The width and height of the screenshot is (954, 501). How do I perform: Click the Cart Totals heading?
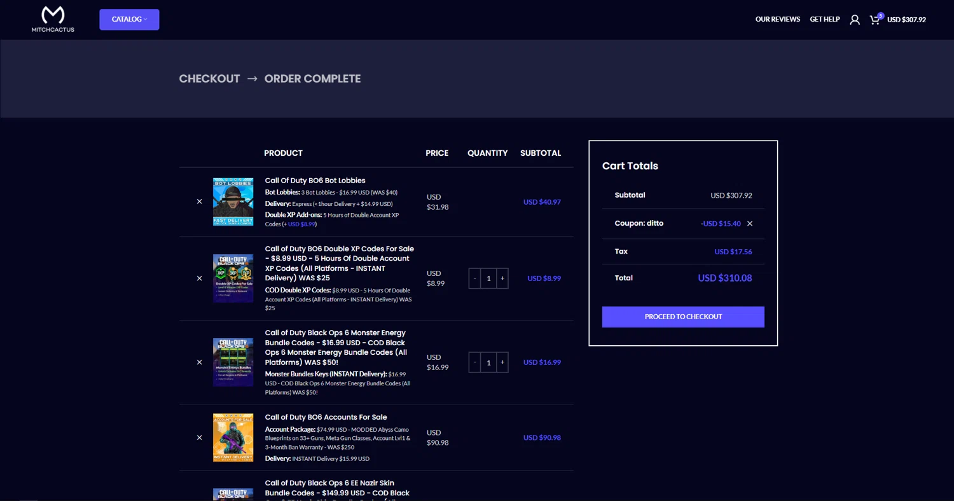click(x=630, y=166)
